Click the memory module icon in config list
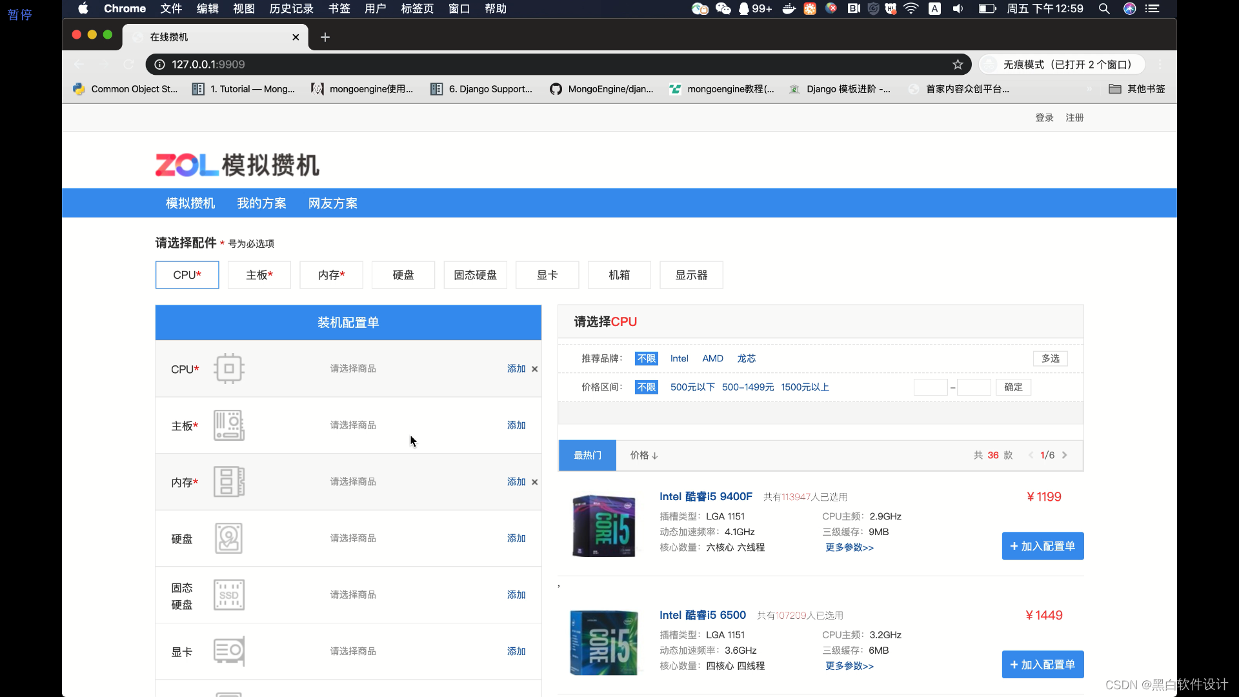The image size is (1239, 697). [x=229, y=482]
